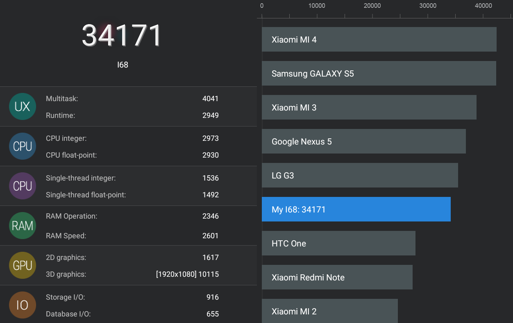This screenshot has width=513, height=323.
Task: Choose the Xiaomi MI 3 bar
Action: [369, 107]
